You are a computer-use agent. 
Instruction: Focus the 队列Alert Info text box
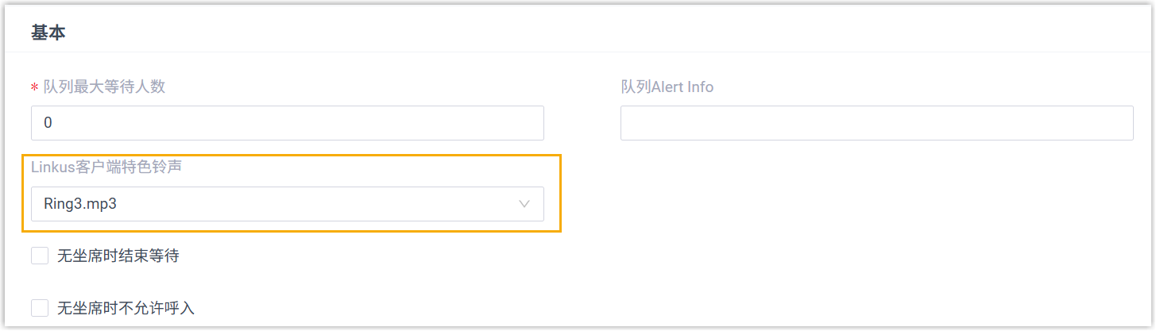click(876, 123)
